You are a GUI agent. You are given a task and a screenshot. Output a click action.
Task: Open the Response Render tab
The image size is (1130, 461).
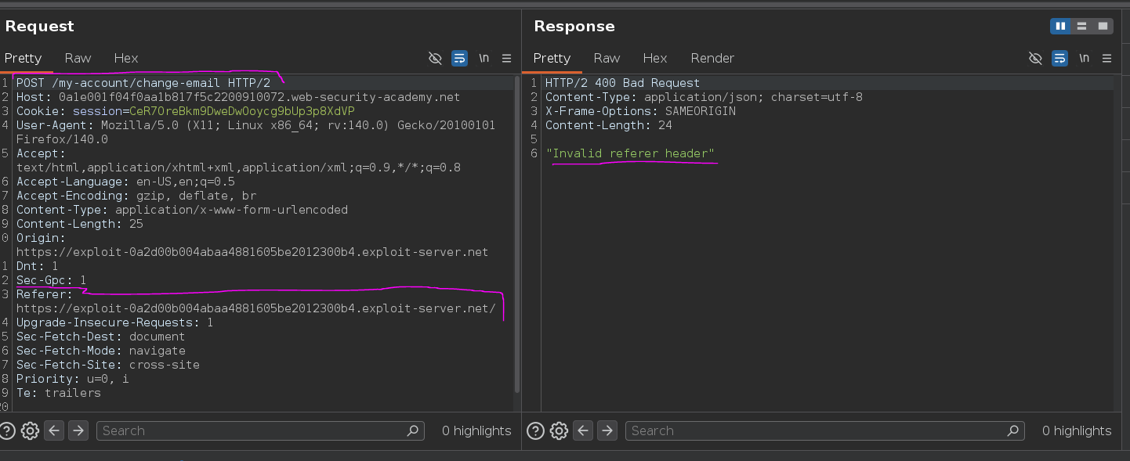tap(712, 58)
